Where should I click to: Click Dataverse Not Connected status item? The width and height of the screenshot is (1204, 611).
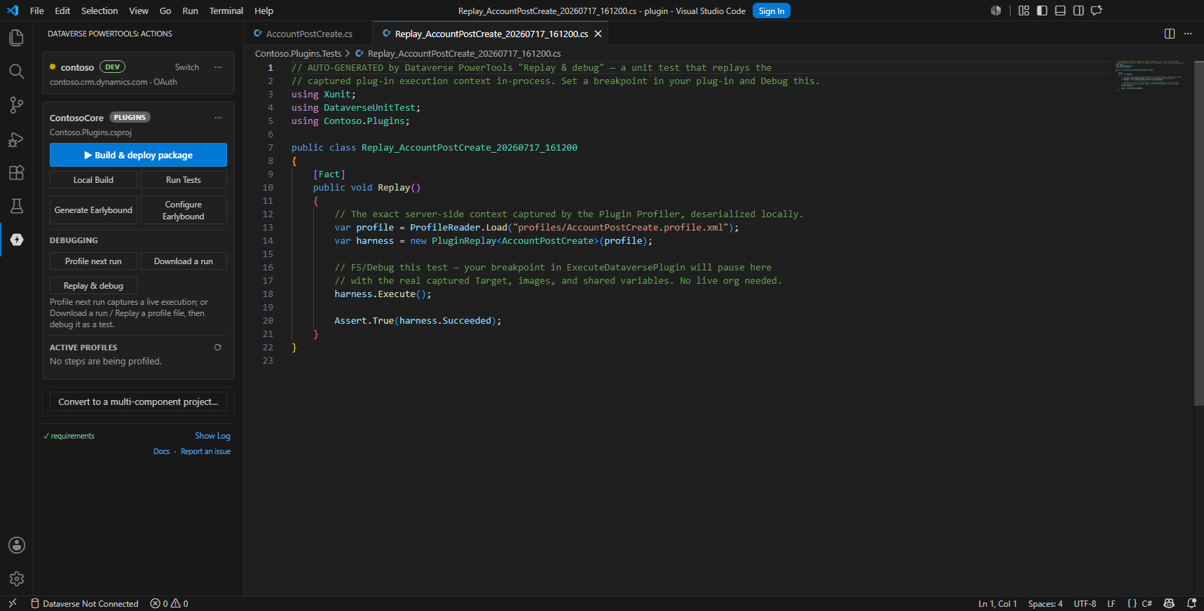[x=85, y=603]
